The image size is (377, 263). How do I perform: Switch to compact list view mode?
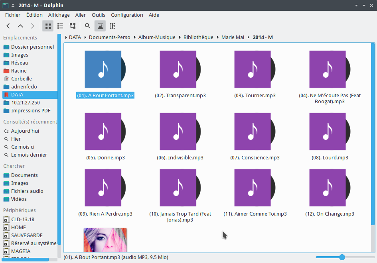tap(60, 26)
